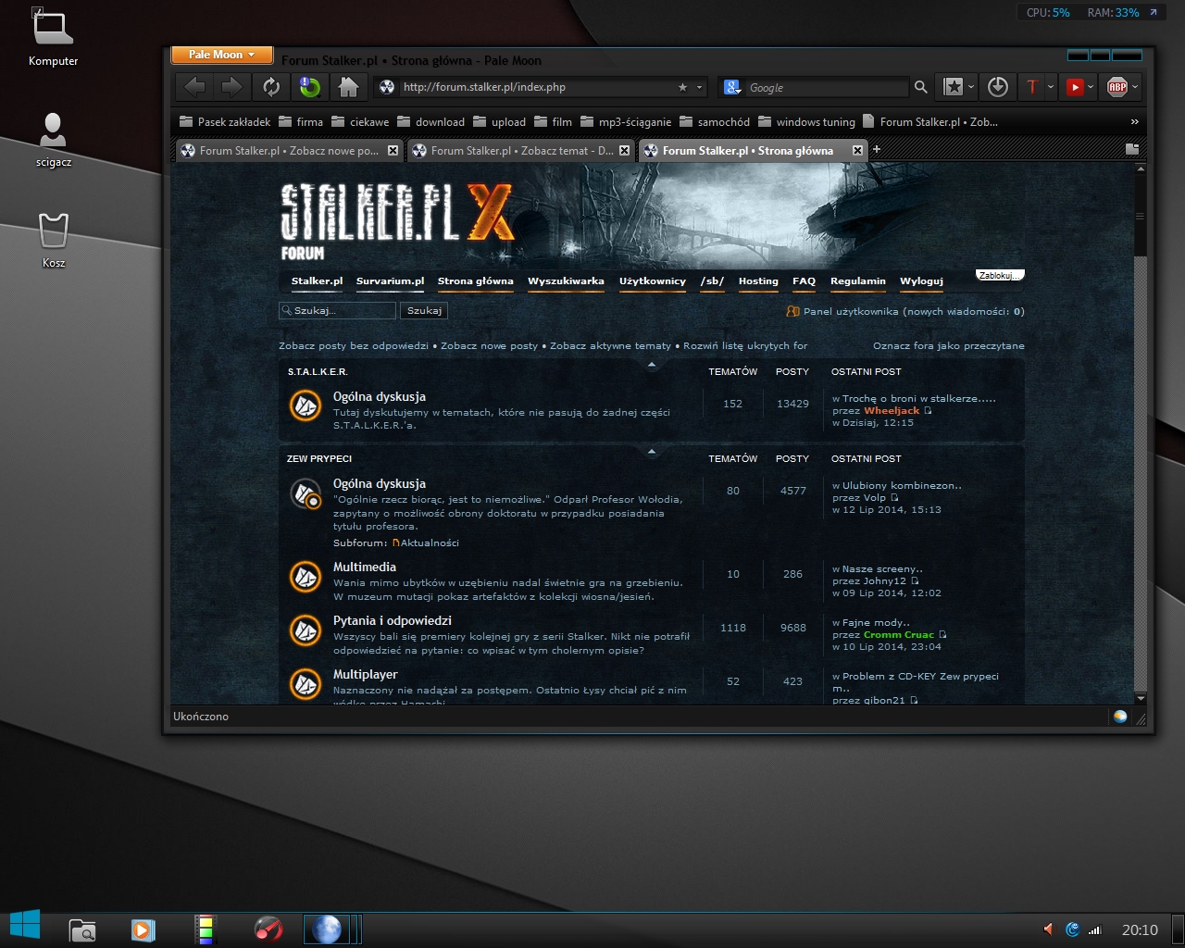
Task: Click the YouTube downloader toolbar icon
Action: coord(1075,87)
